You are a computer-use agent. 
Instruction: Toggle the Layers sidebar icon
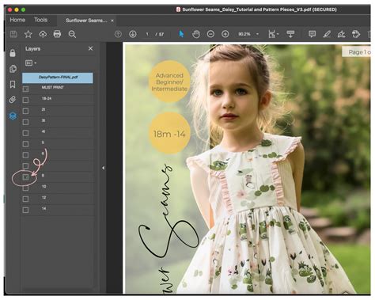click(x=13, y=116)
